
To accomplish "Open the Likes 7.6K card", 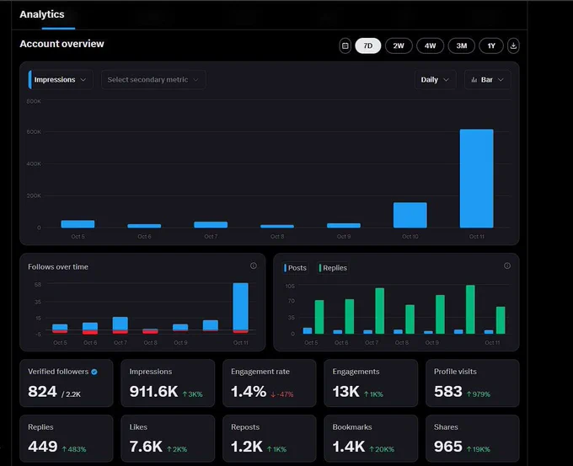I will tap(168, 438).
